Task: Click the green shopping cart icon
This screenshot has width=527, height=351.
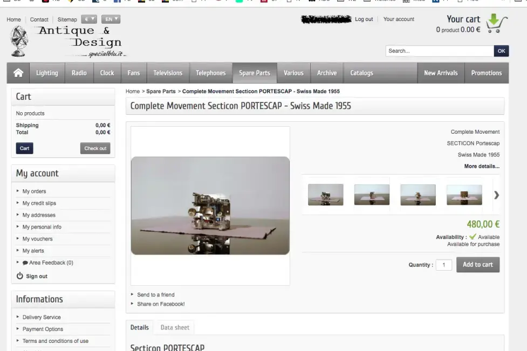Action: click(496, 25)
